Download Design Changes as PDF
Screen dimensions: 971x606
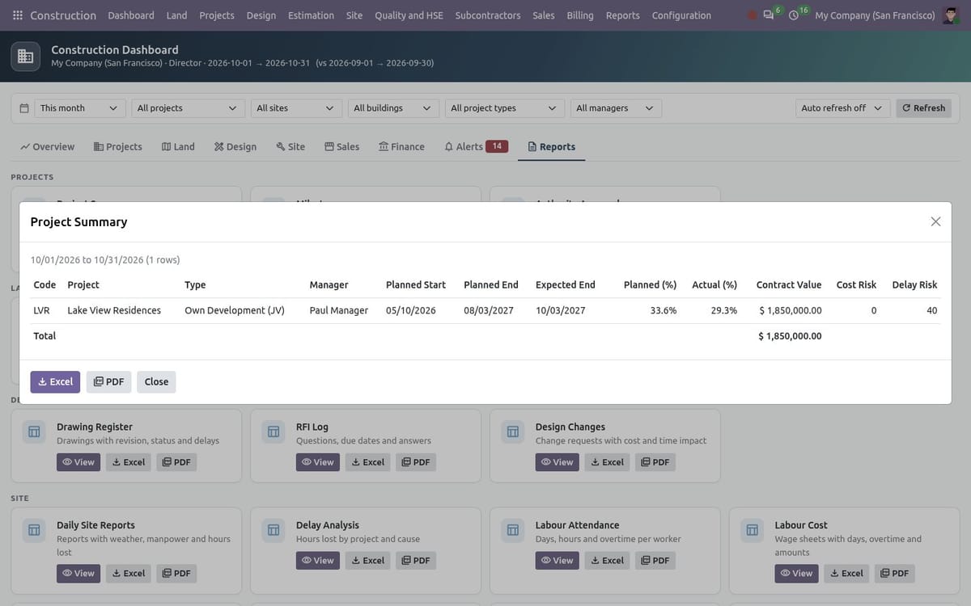click(655, 462)
